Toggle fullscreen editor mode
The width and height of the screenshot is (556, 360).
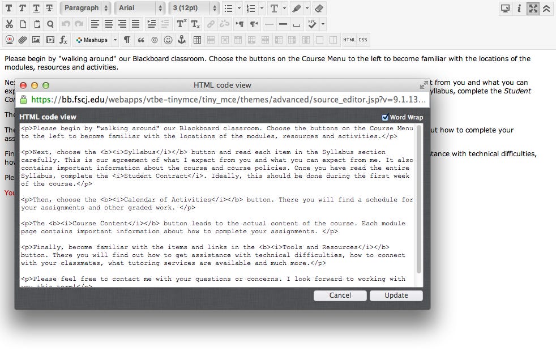tap(533, 8)
